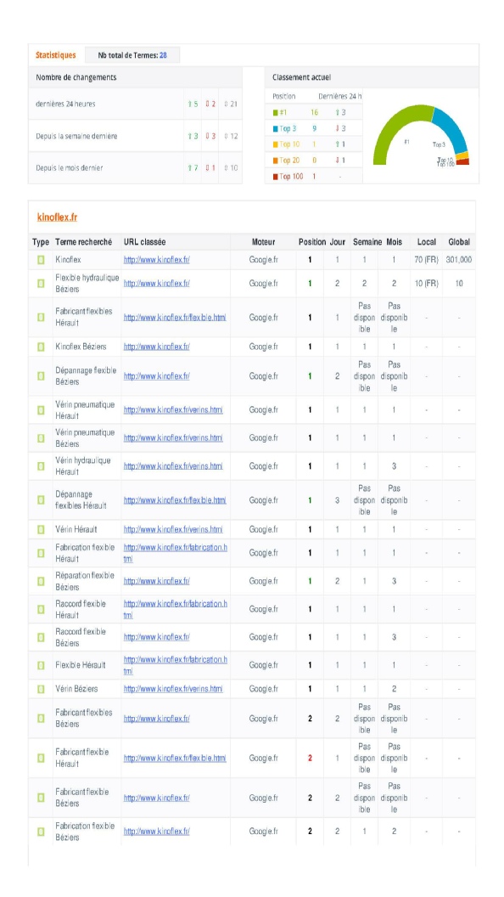Click type icon for Vérin pneumatique Béziers
504x897 pixels.
coord(41,438)
